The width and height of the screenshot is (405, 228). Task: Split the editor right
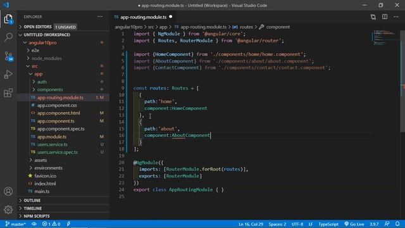pos(385,17)
